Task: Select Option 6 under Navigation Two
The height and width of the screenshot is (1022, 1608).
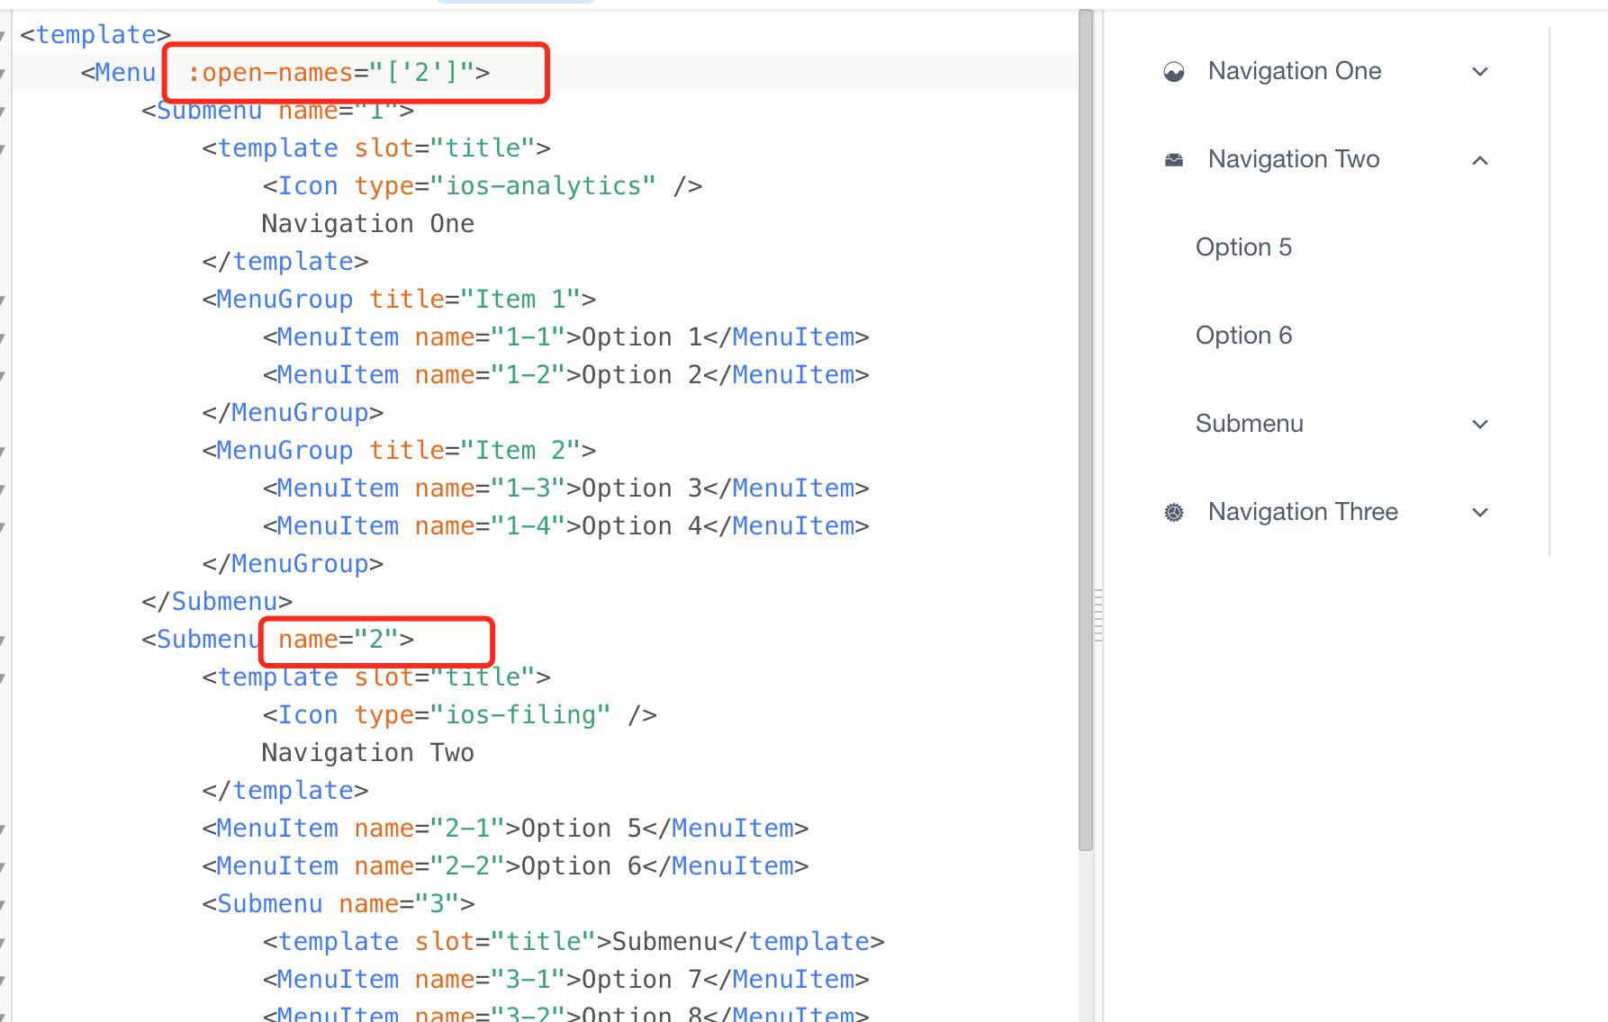Action: click(1244, 335)
